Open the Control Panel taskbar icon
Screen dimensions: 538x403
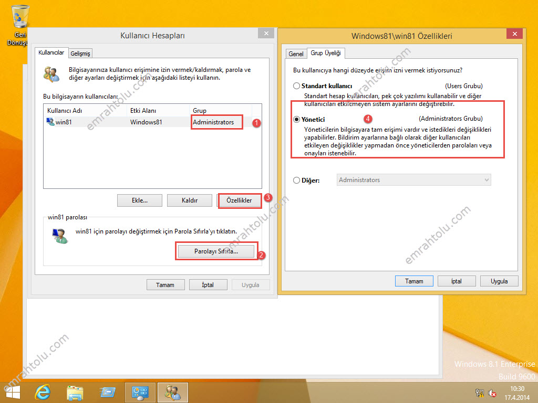140,393
